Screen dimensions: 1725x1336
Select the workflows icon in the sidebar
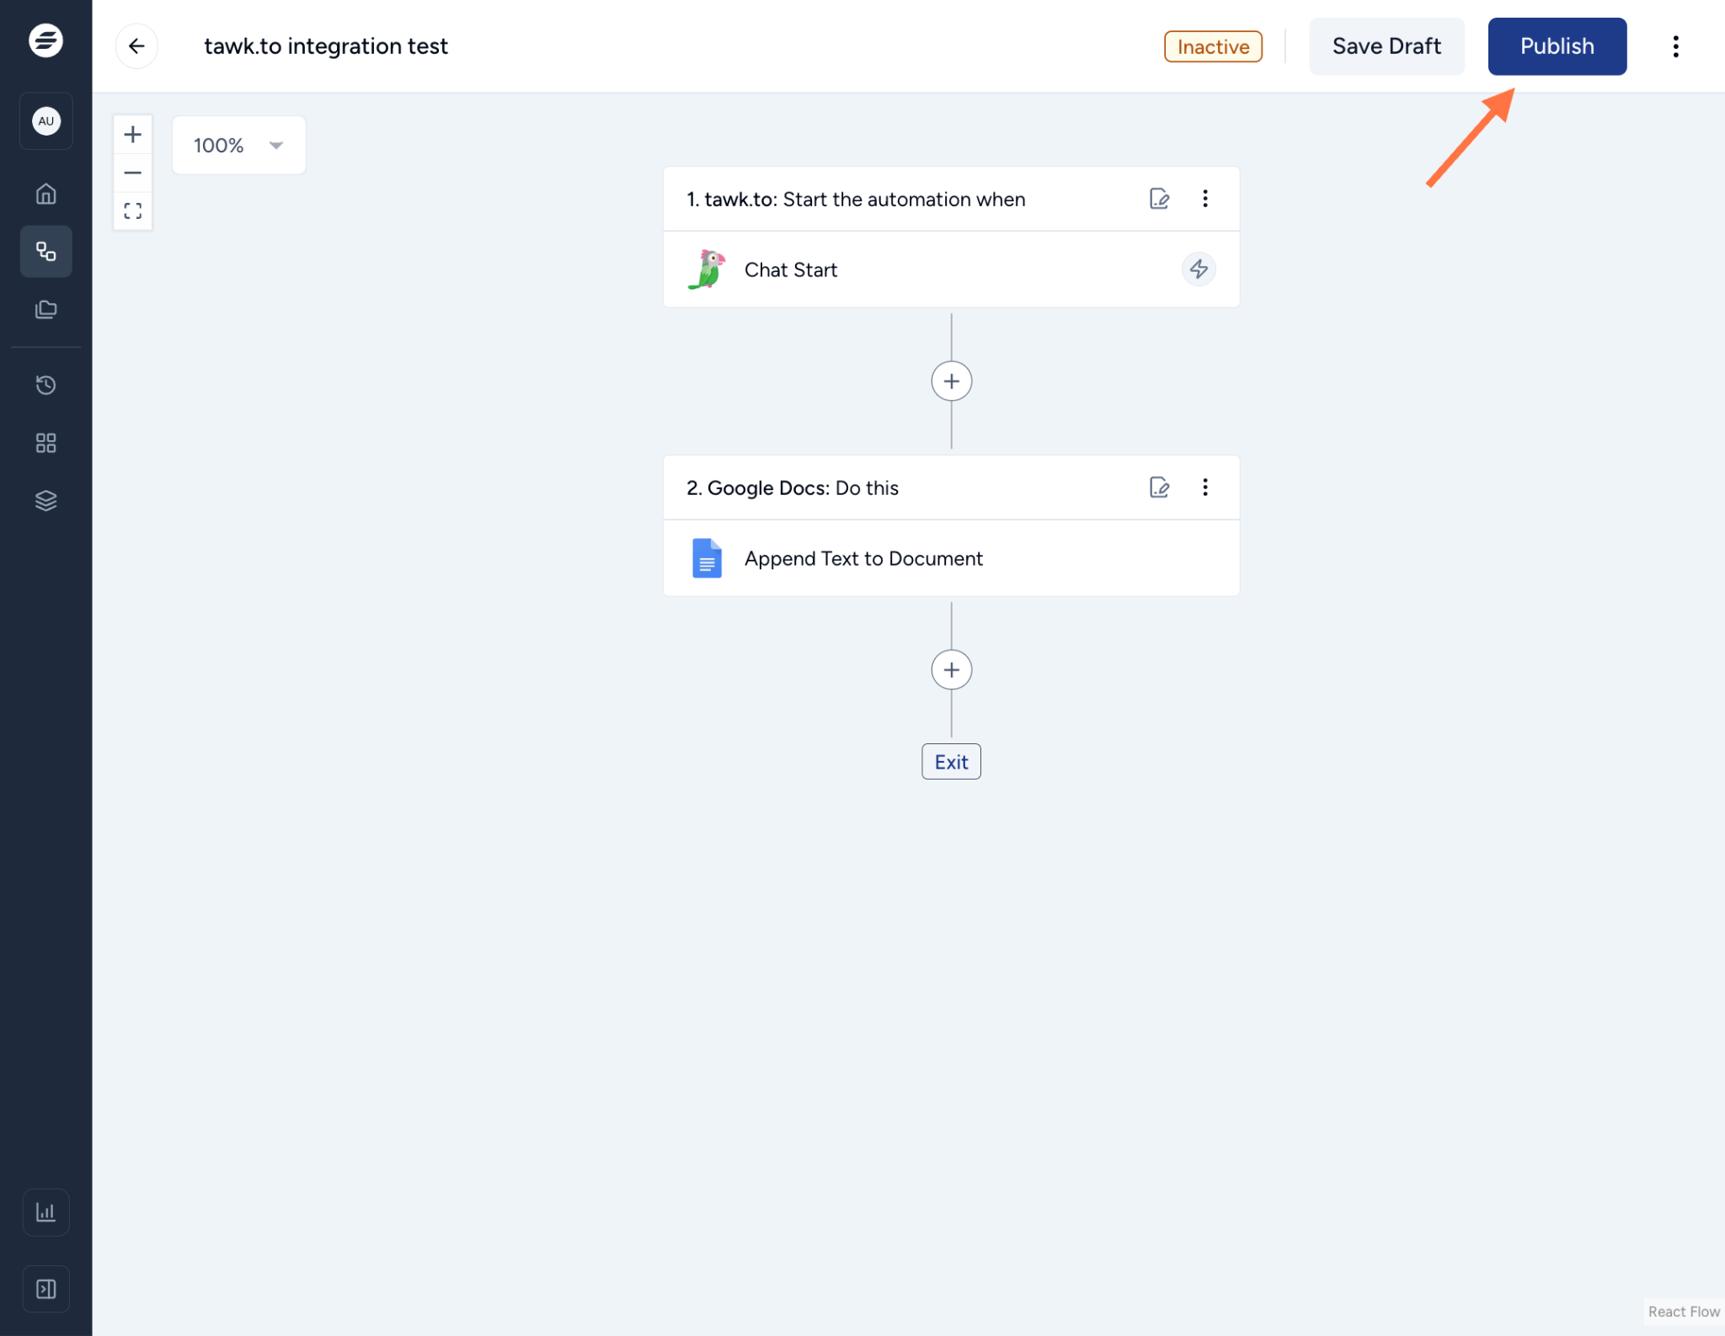coord(45,251)
